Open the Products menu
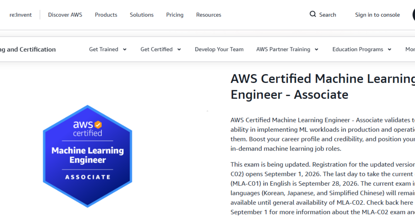The image size is (415, 217). tap(106, 15)
